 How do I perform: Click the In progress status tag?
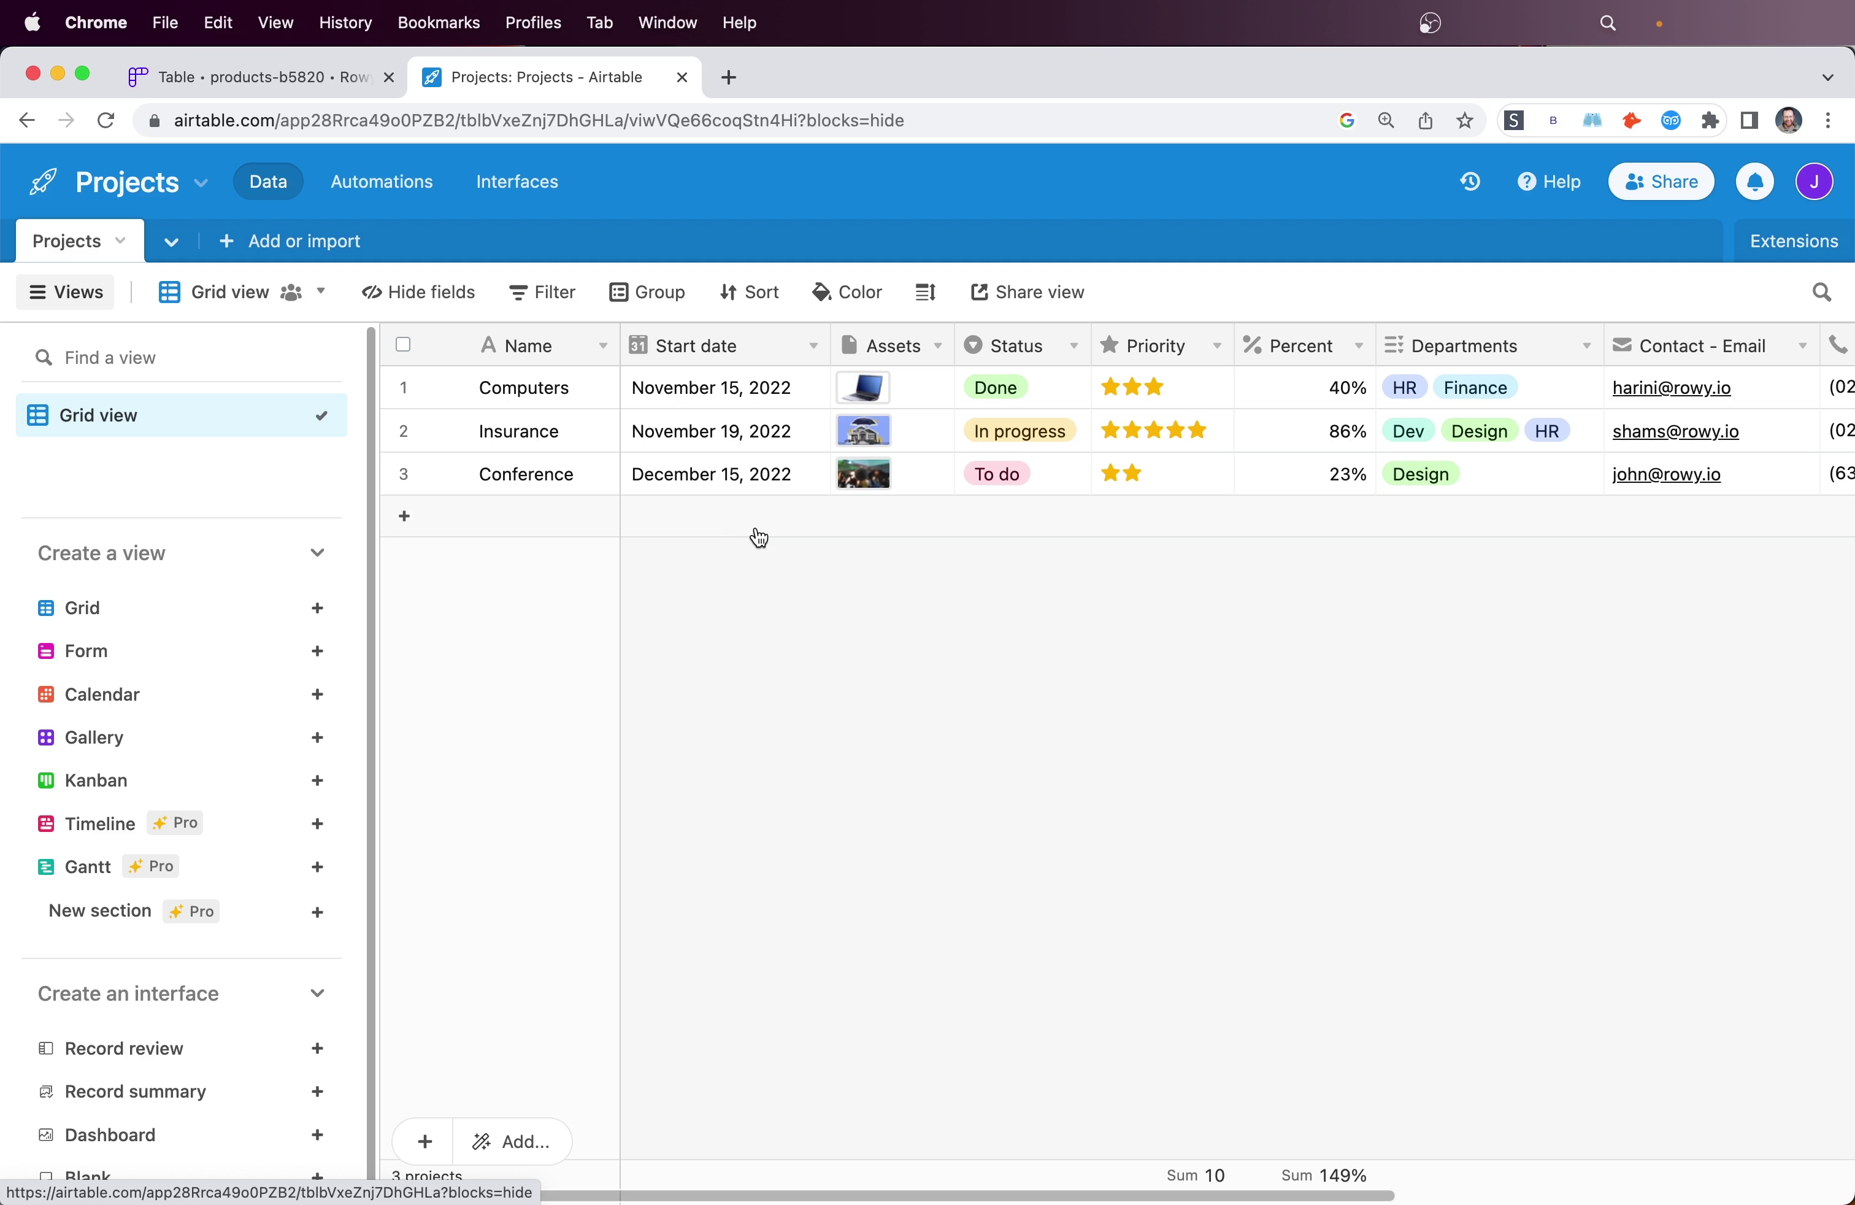(x=1020, y=431)
